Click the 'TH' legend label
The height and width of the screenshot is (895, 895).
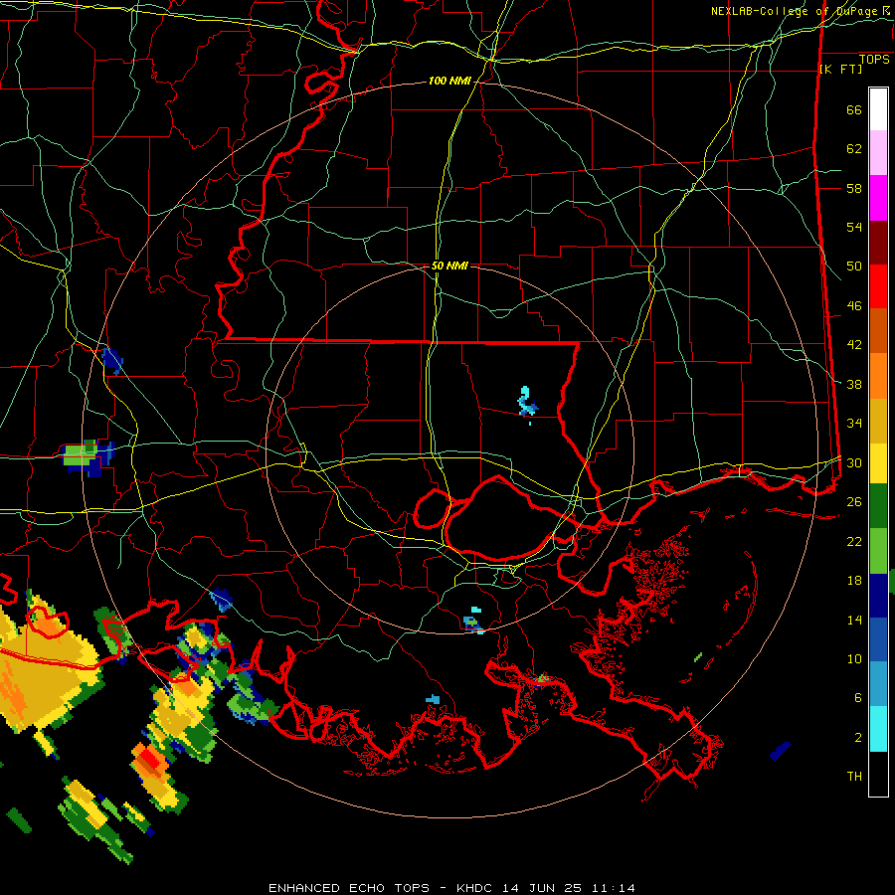click(x=854, y=777)
